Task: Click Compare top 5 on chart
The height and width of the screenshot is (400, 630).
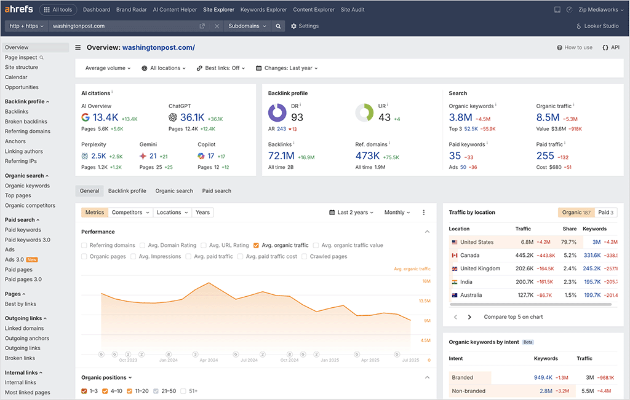Action: [513, 317]
